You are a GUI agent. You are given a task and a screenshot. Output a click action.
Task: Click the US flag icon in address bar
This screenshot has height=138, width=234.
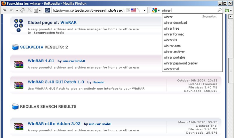(x=133, y=10)
